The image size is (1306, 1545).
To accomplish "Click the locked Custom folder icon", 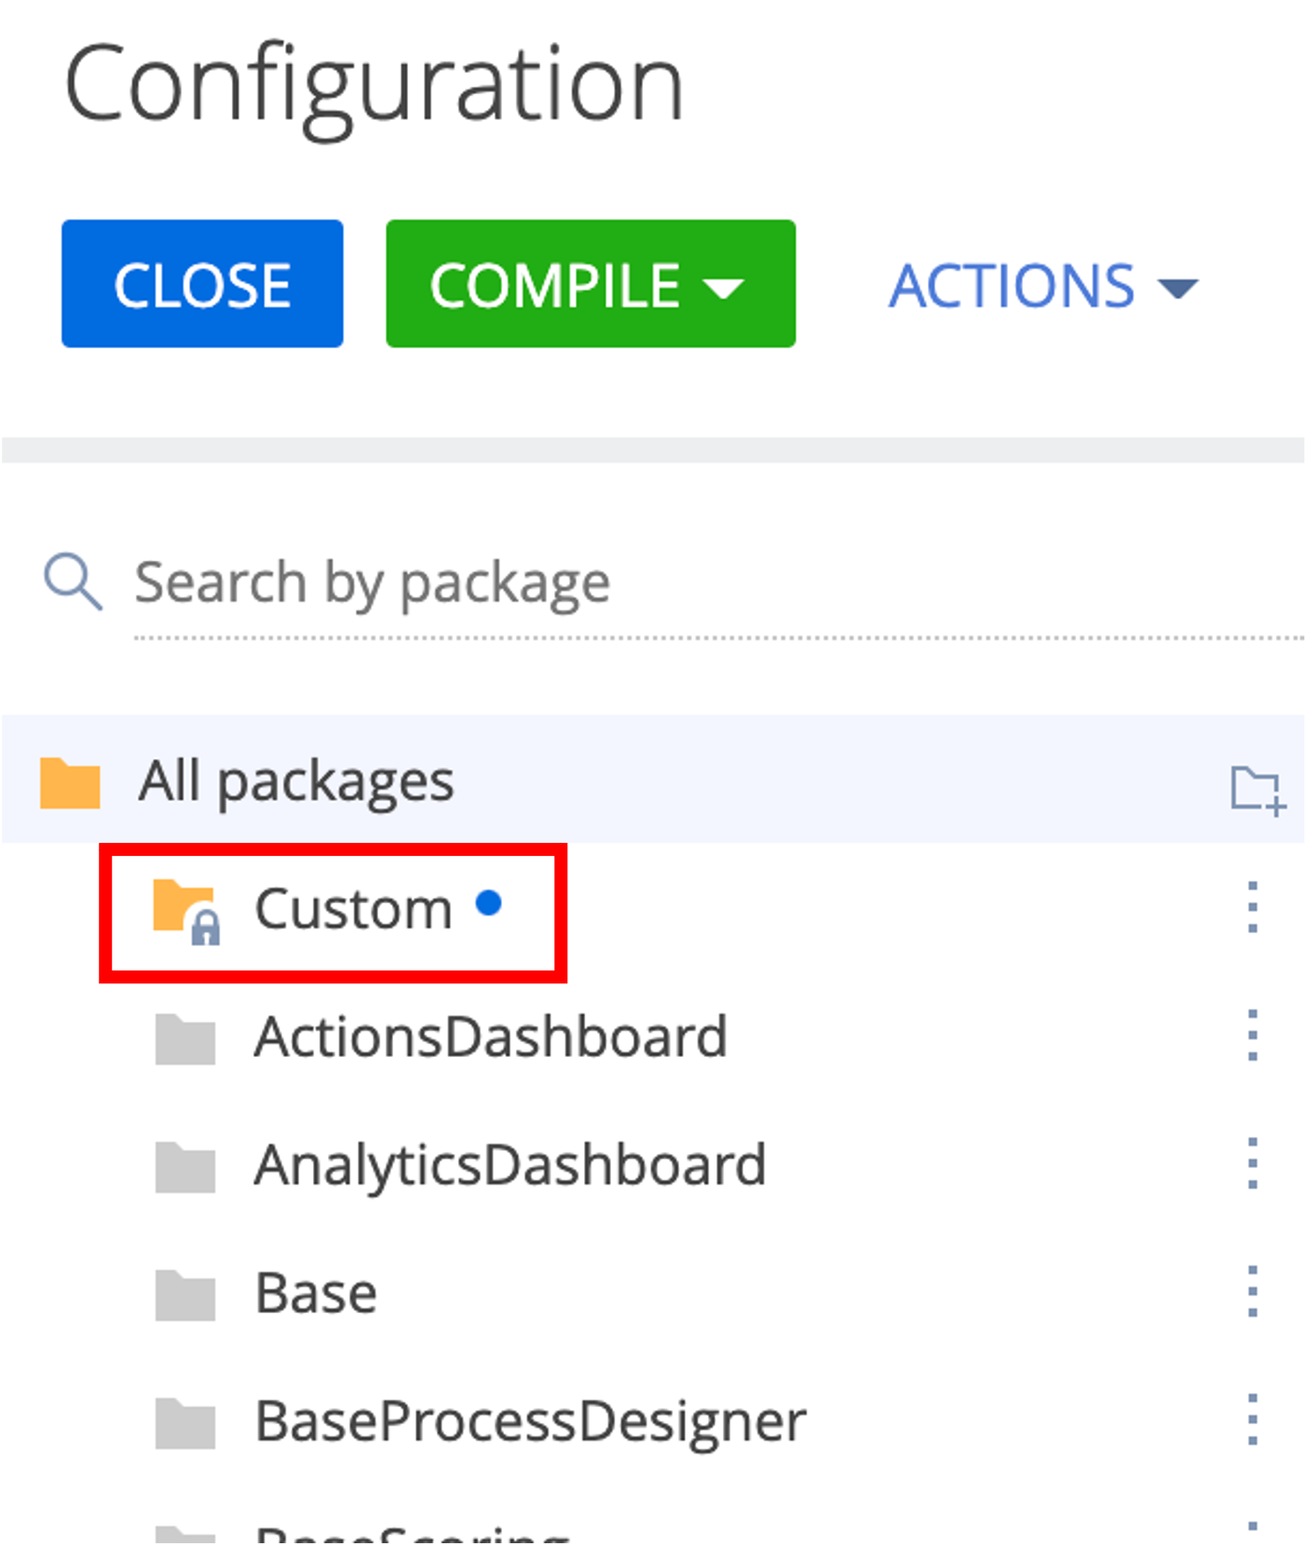I will [186, 910].
